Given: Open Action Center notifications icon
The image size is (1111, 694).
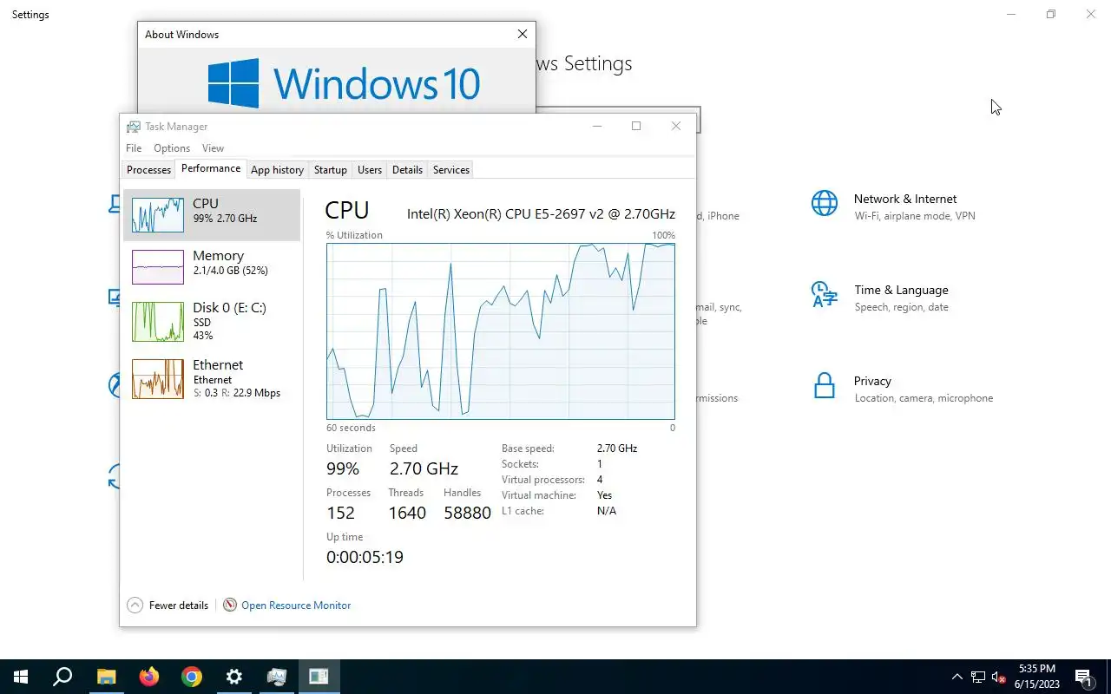Looking at the screenshot, I should [x=1084, y=677].
